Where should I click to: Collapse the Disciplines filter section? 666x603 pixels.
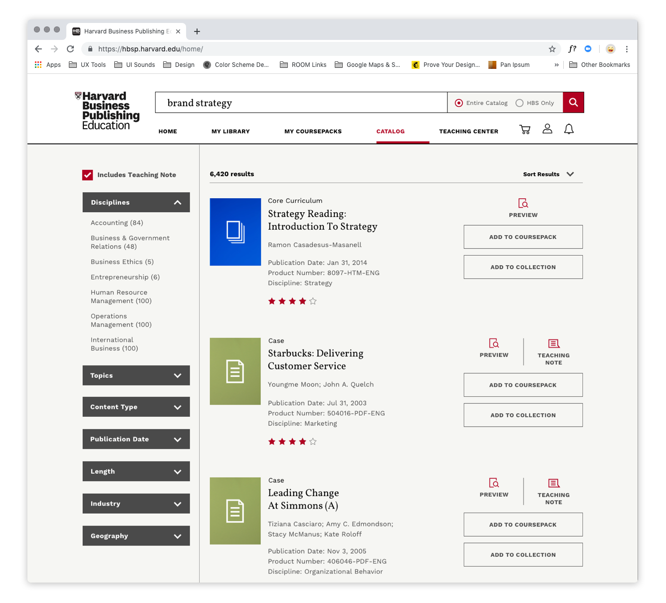pyautogui.click(x=136, y=202)
